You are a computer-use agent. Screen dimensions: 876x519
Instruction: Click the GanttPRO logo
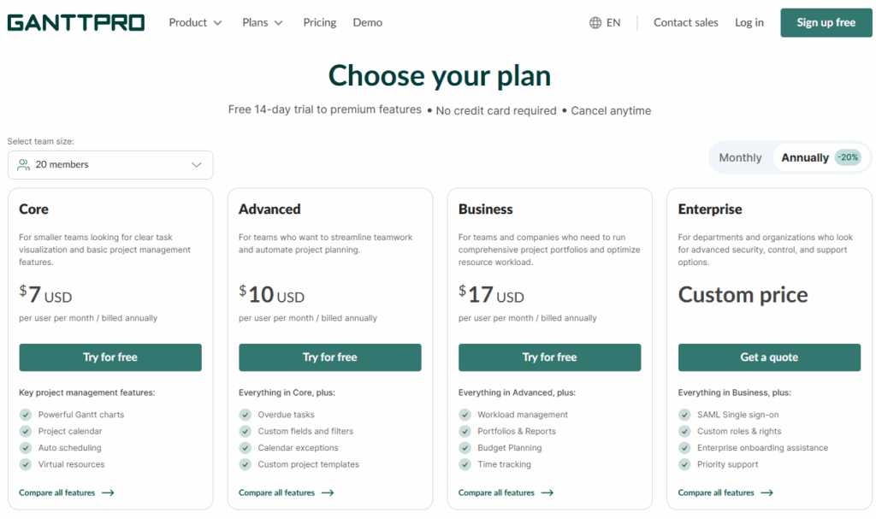pyautogui.click(x=76, y=23)
